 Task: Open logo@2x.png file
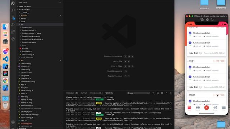[x=26, y=100]
